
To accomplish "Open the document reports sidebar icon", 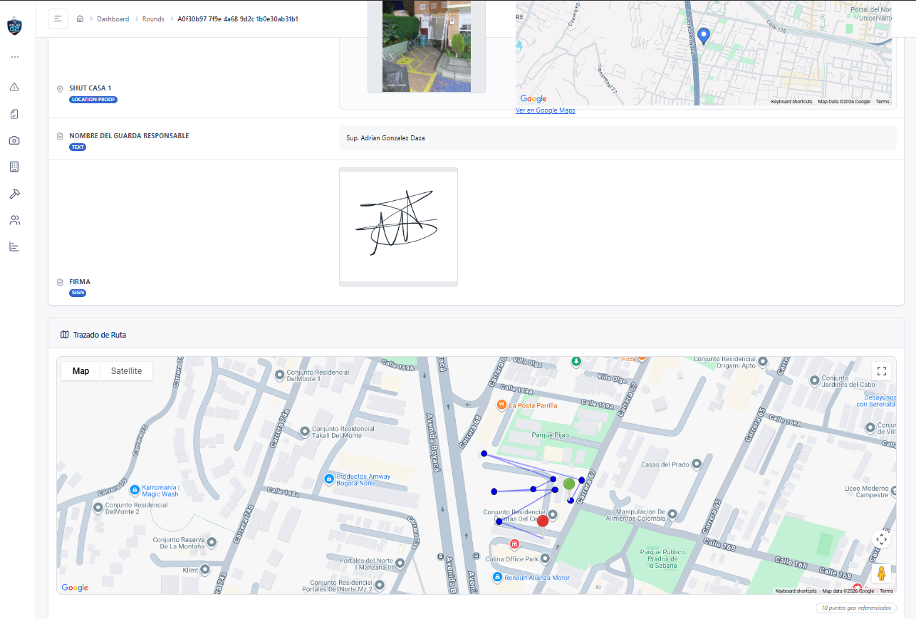I will pos(14,114).
